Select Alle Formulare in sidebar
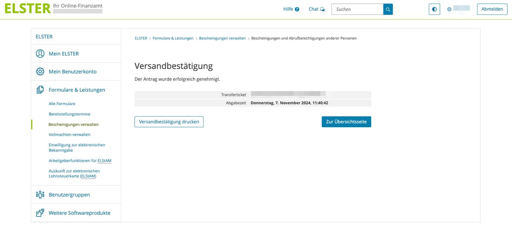Screen dimensions: 512x229 pyautogui.click(x=62, y=104)
